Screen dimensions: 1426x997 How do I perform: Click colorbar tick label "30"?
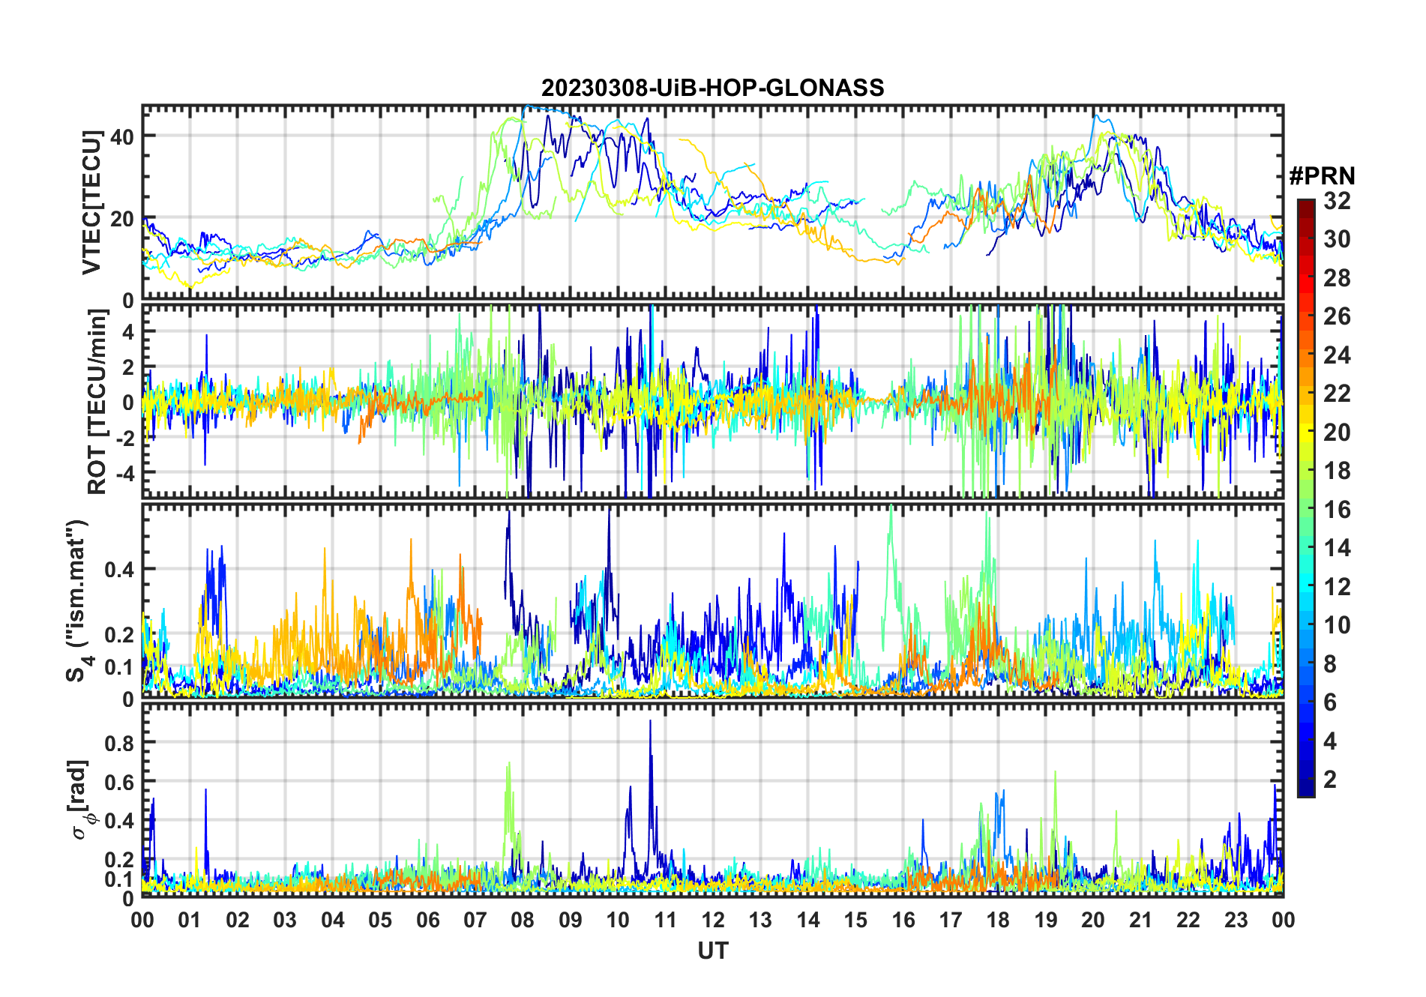1337,239
